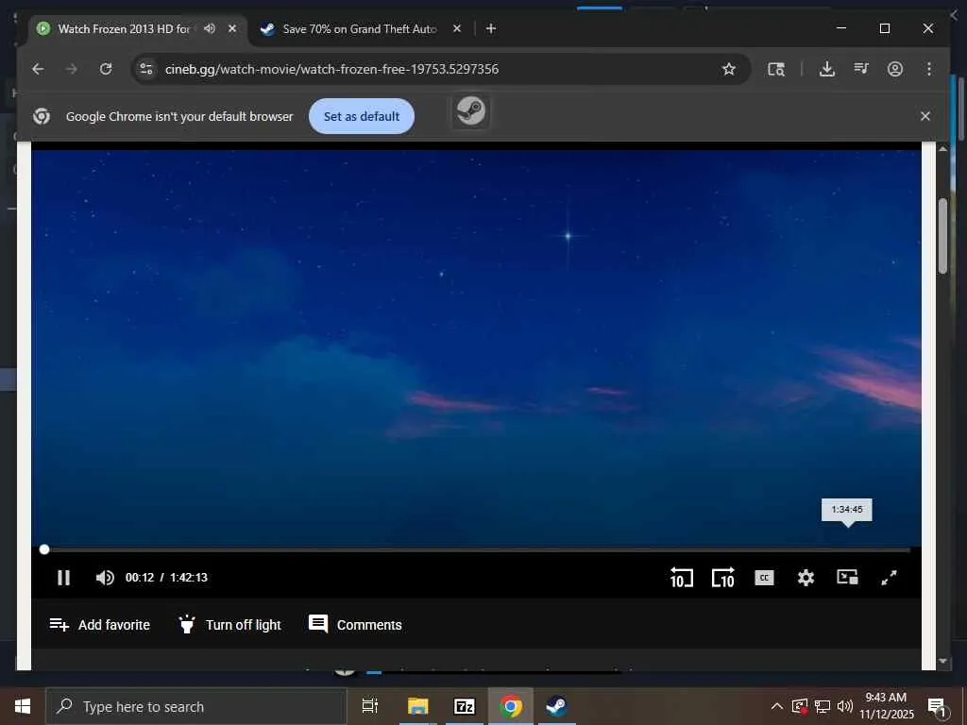Viewport: 967px width, 725px height.
Task: Toggle closed captions CC button
Action: (764, 578)
